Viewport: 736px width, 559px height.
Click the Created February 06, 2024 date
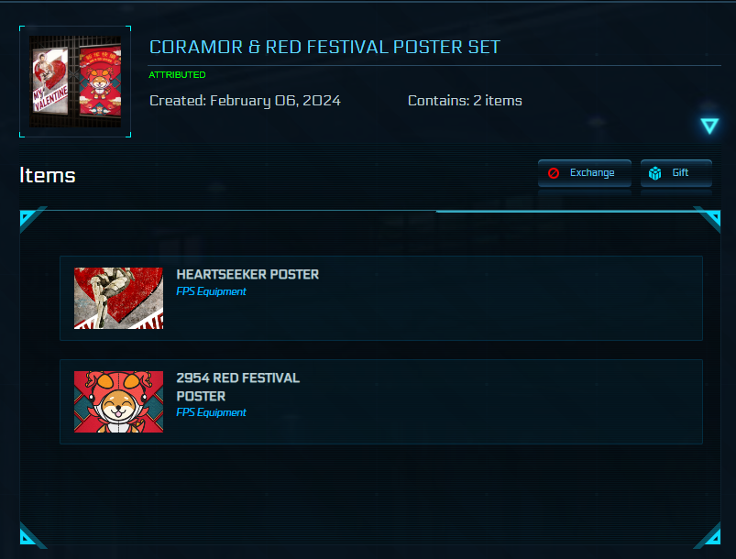click(x=245, y=101)
